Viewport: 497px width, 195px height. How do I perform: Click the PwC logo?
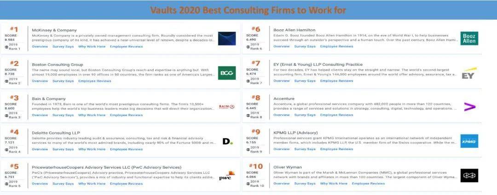pos(226,176)
